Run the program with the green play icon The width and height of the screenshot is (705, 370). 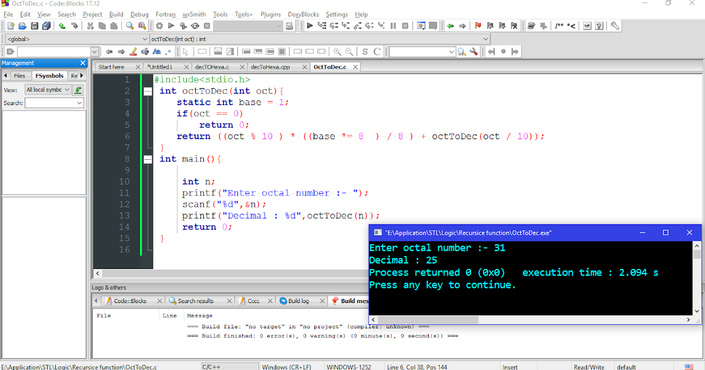[171, 25]
